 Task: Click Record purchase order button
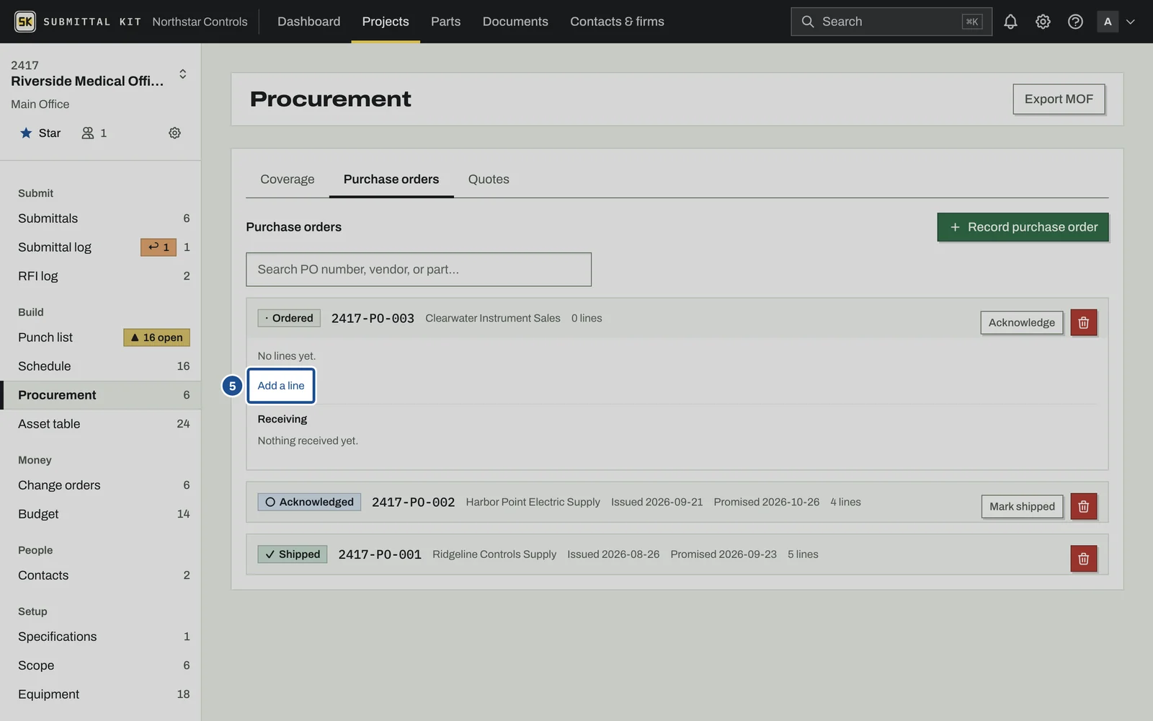coord(1023,227)
